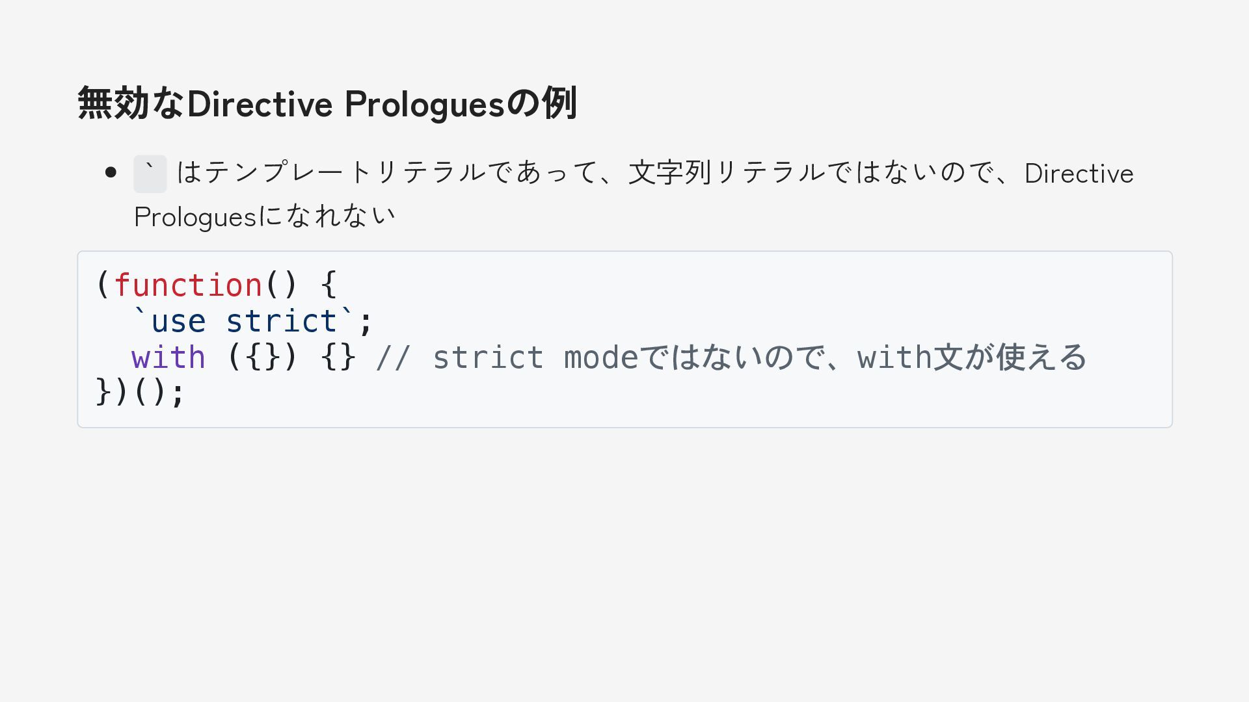
Task: Click "with文が使える" in the comment
Action: 972,357
